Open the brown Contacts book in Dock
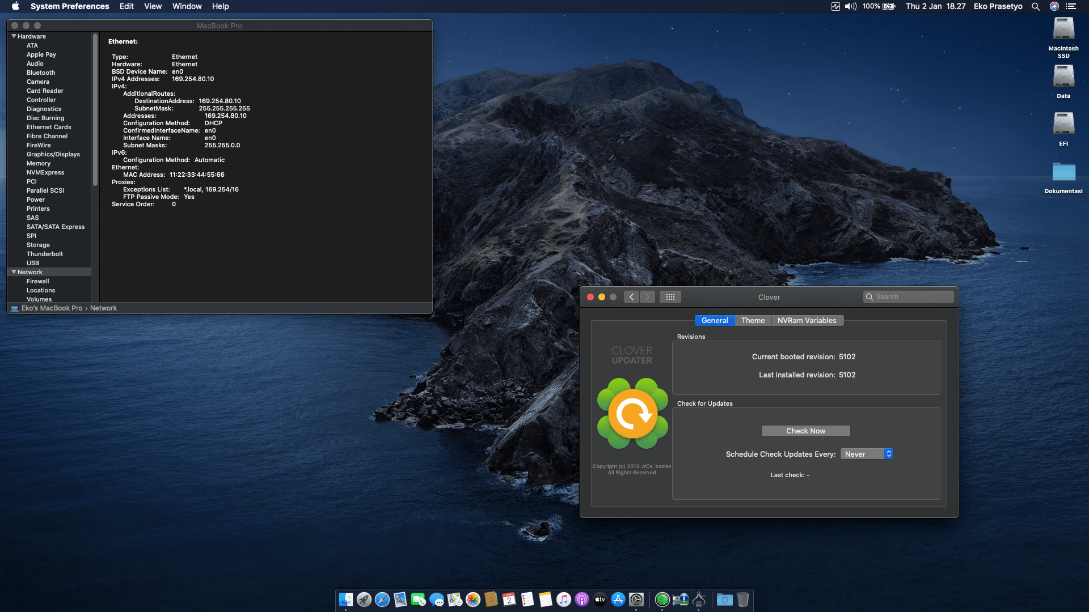 click(491, 600)
